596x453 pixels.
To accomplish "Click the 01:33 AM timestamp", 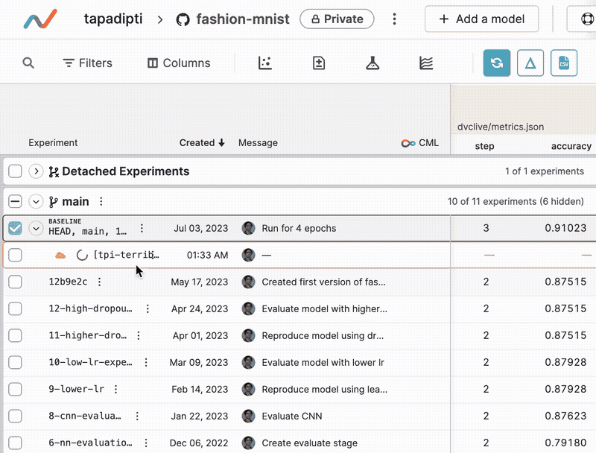I will (x=208, y=255).
